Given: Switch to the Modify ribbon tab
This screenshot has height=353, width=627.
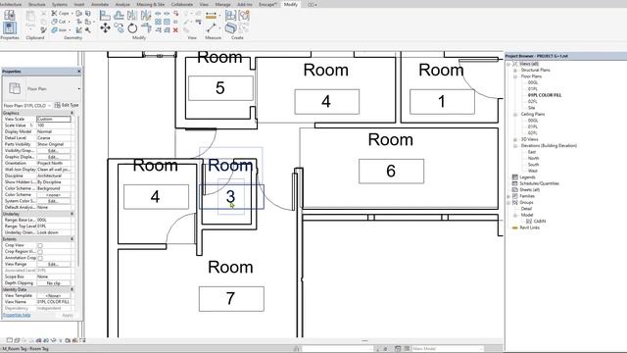Looking at the screenshot, I should pos(291,4).
